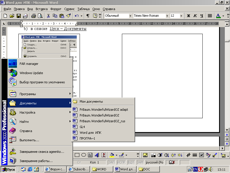Click the More Contrast icon
This screenshot has width=230, height=173.
(x=160, y=155)
